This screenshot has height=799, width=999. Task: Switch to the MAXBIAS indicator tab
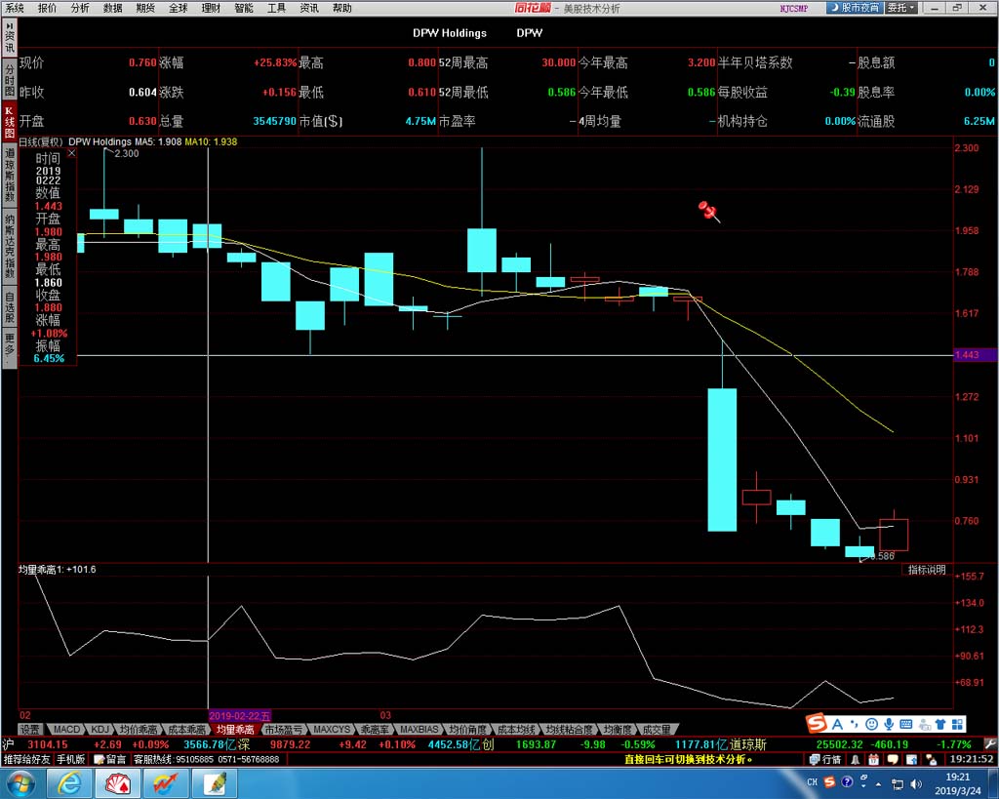(419, 729)
